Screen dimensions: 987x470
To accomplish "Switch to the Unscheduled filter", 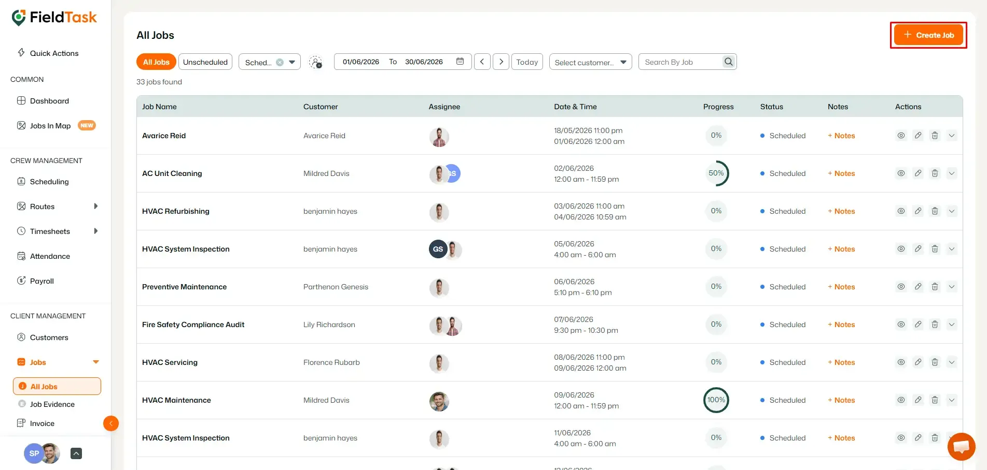I will tap(205, 62).
